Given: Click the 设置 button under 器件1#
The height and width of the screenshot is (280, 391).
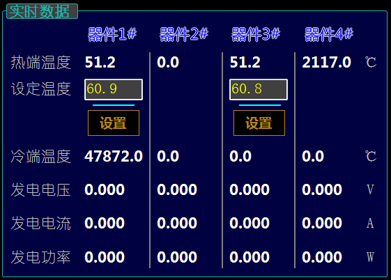Looking at the screenshot, I should tap(114, 123).
